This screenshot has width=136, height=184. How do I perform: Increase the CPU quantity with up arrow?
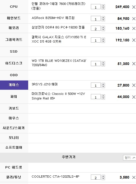click(x=103, y=5)
